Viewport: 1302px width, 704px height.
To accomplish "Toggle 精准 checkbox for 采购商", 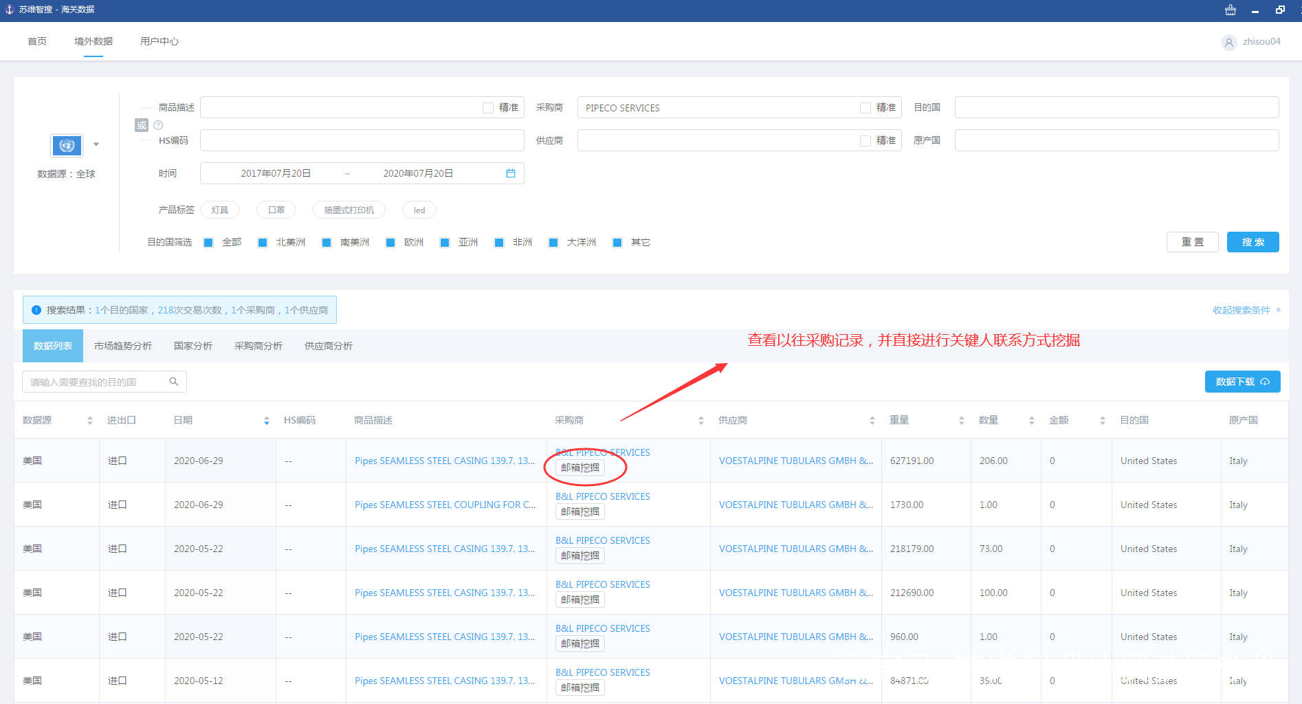I will tap(865, 108).
